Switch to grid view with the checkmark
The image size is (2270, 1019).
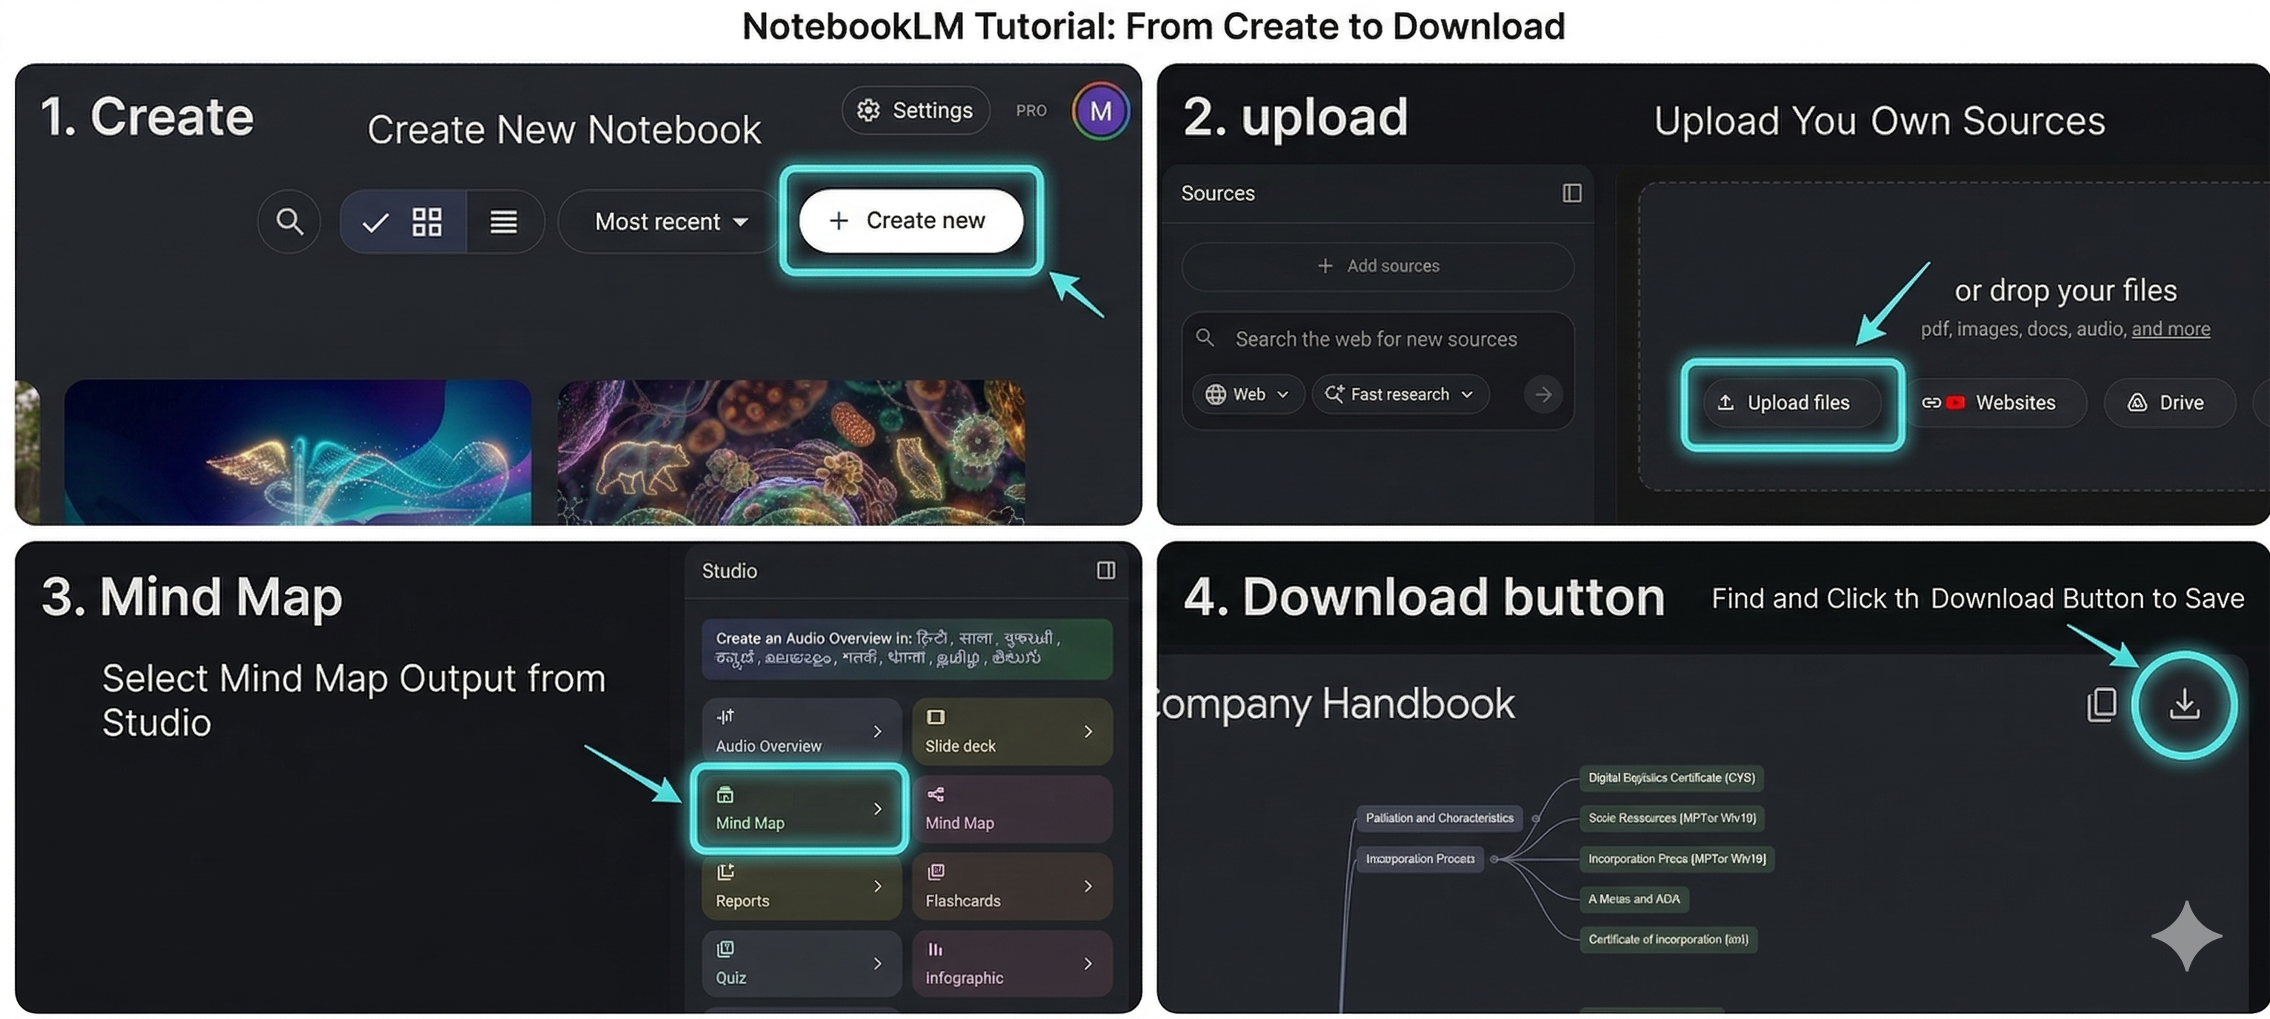click(x=403, y=221)
